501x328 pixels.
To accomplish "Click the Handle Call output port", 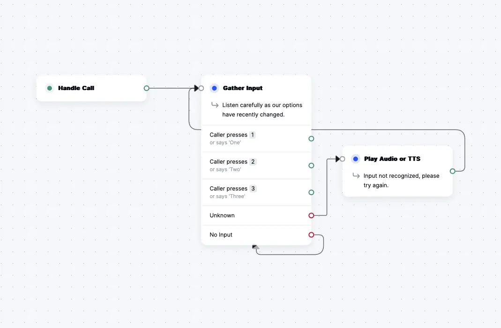I will coord(146,88).
